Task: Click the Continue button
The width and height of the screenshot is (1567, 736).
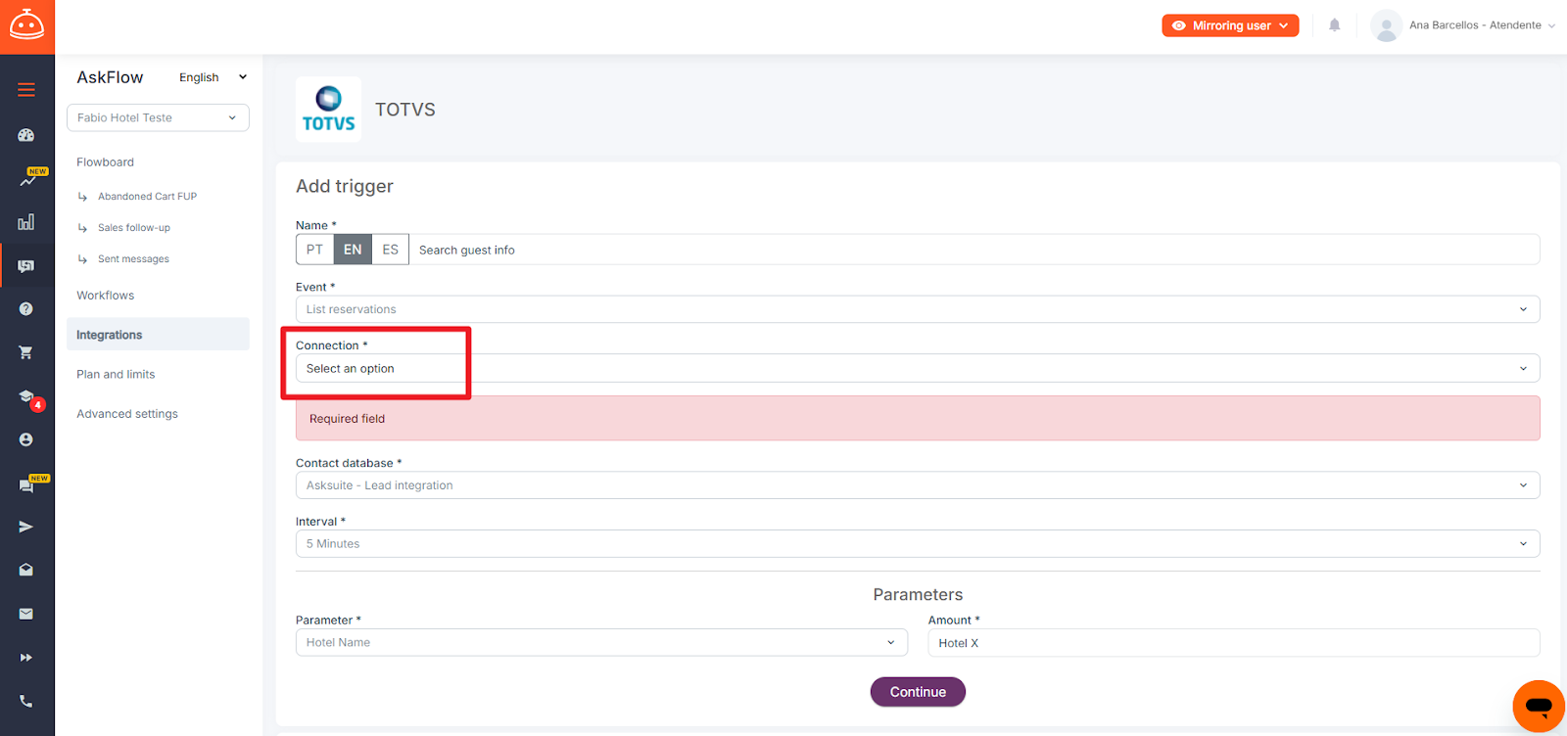Action: (x=918, y=692)
